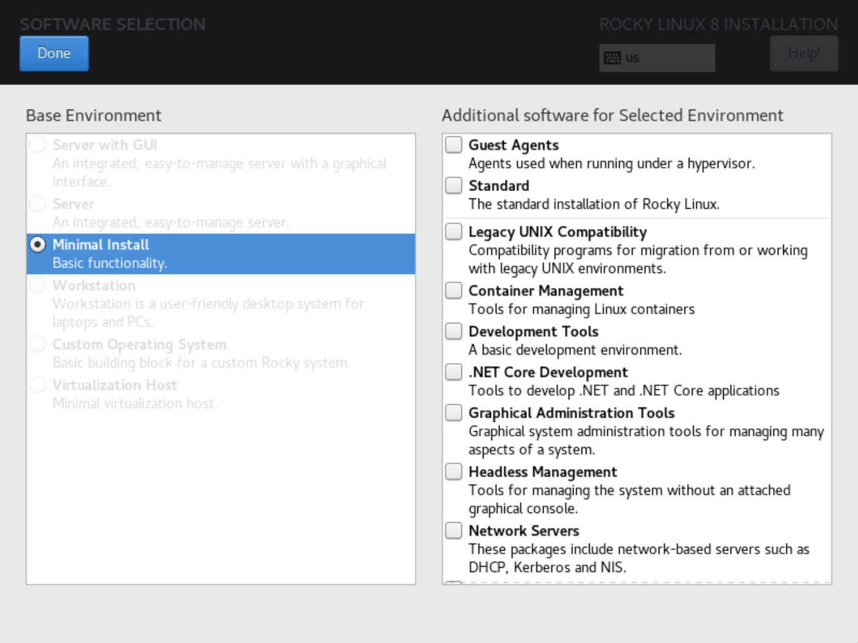Enable Graphical Administration Tools checkbox
Image resolution: width=858 pixels, height=643 pixels.
(x=454, y=412)
